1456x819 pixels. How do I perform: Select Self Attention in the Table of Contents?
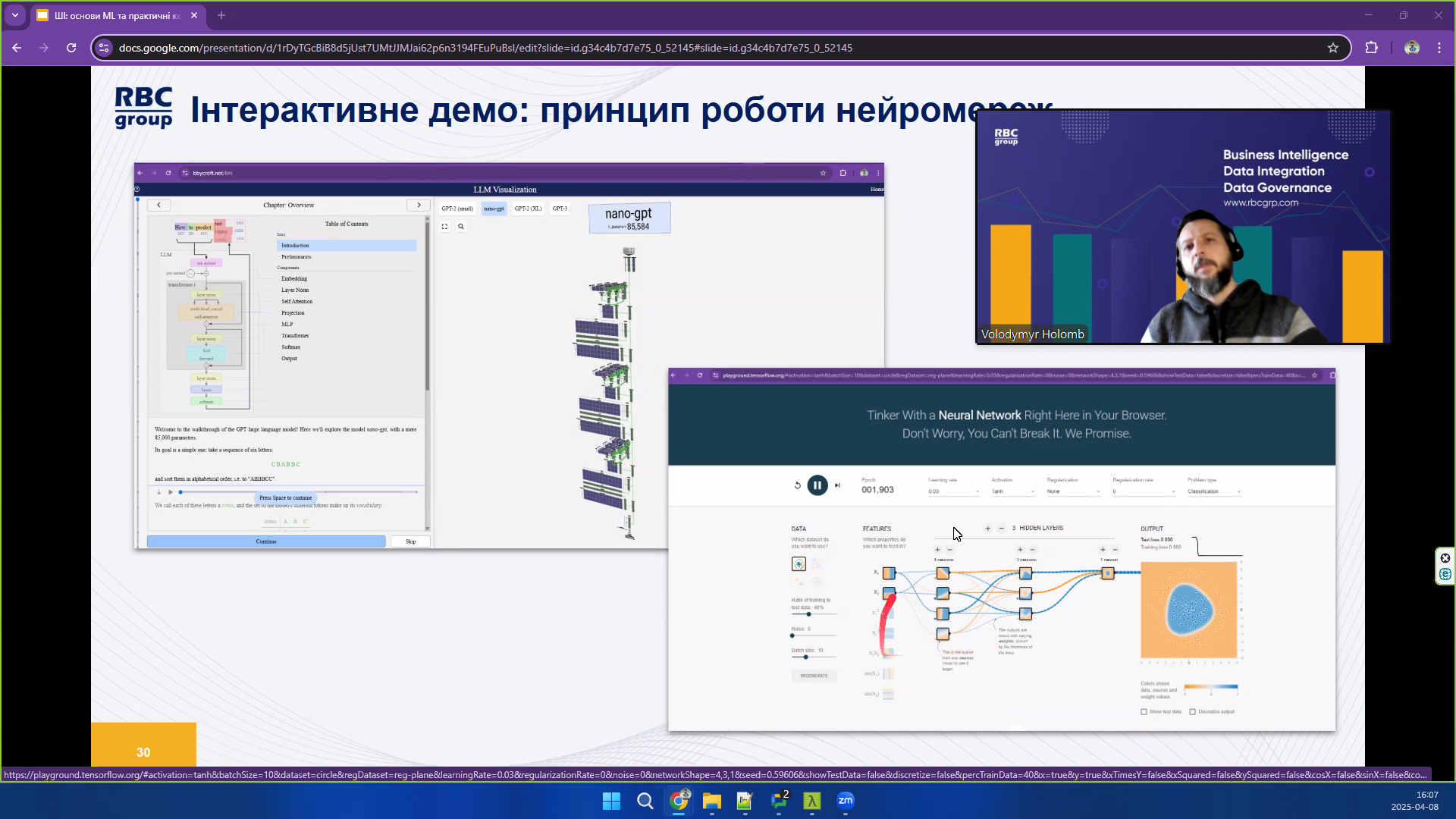(x=297, y=301)
